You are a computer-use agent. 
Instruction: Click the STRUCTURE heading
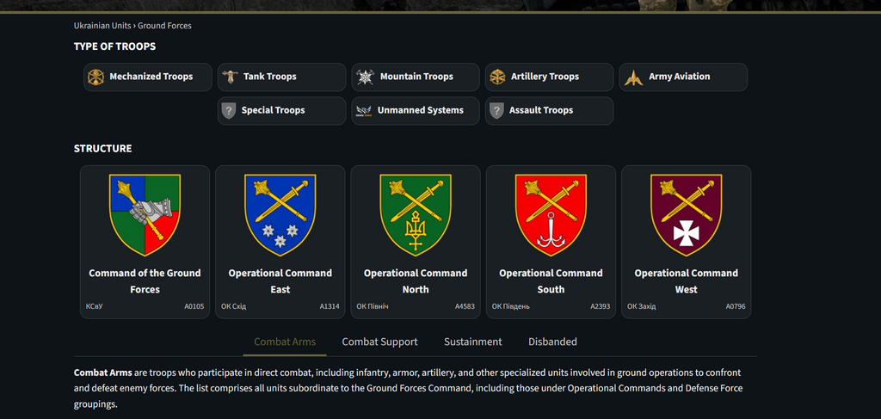point(103,148)
